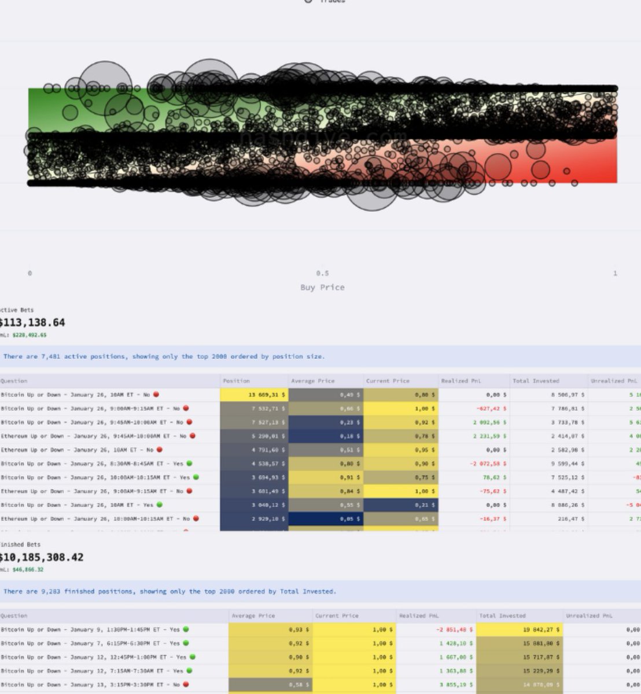The width and height of the screenshot is (641, 694).
Task: Click green dot on Bitcoin 10:00AM-10:15AM Yes row
Action: [196, 478]
